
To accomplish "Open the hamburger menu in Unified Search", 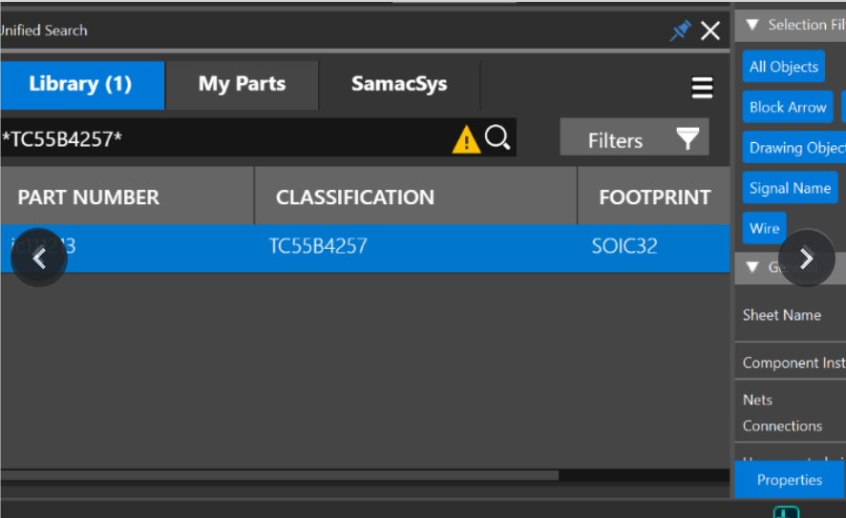I will (x=702, y=89).
